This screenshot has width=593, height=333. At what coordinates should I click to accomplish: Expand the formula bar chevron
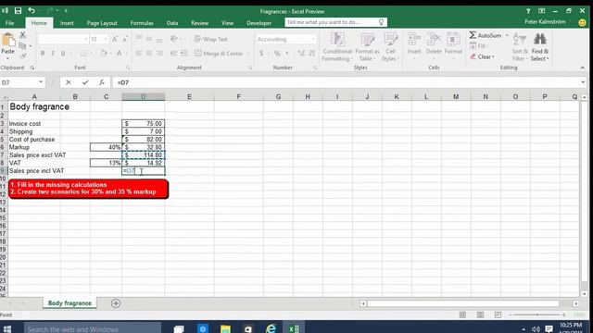583,82
